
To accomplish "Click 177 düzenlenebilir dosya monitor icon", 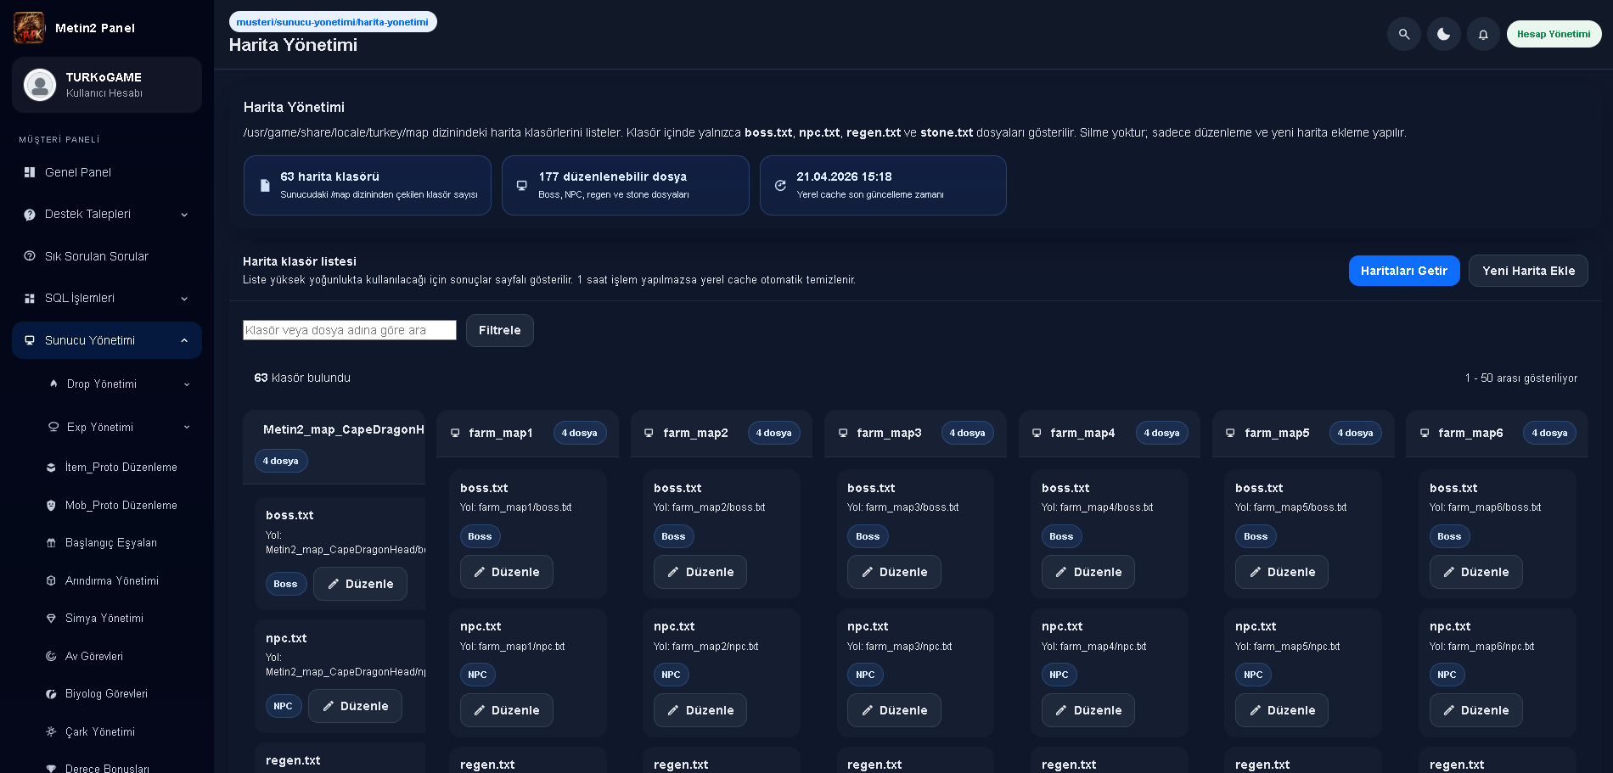I will tap(522, 185).
